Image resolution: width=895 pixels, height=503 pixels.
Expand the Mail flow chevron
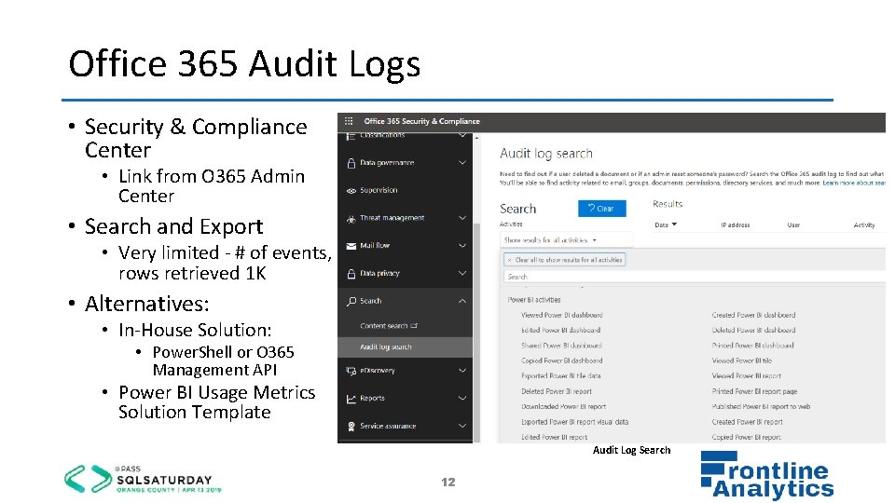click(x=462, y=245)
